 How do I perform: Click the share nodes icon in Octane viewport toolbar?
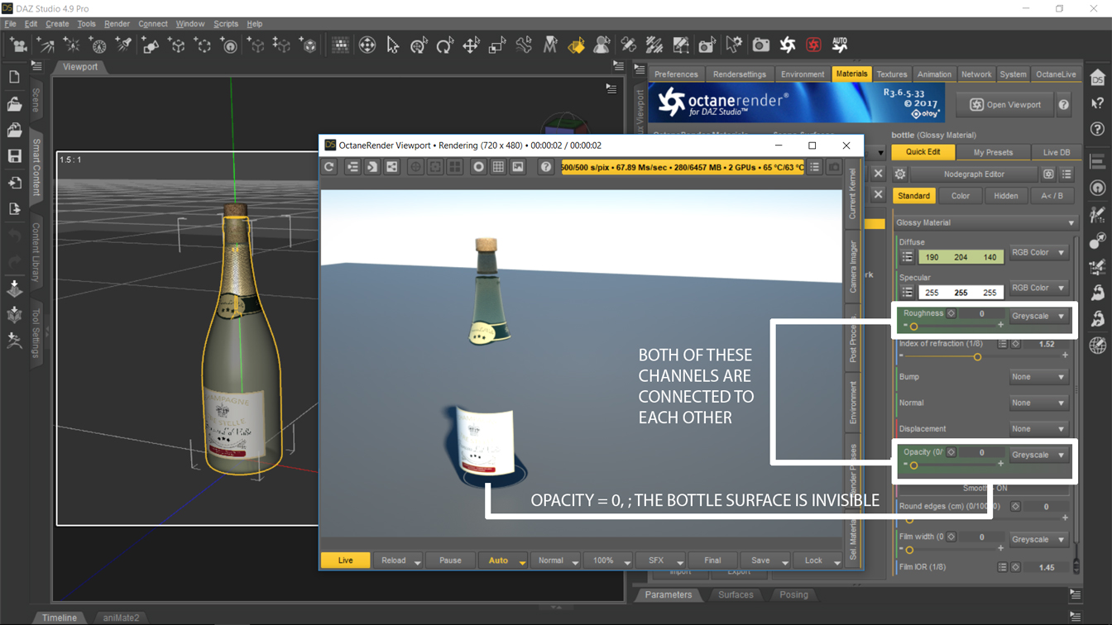[x=392, y=167]
